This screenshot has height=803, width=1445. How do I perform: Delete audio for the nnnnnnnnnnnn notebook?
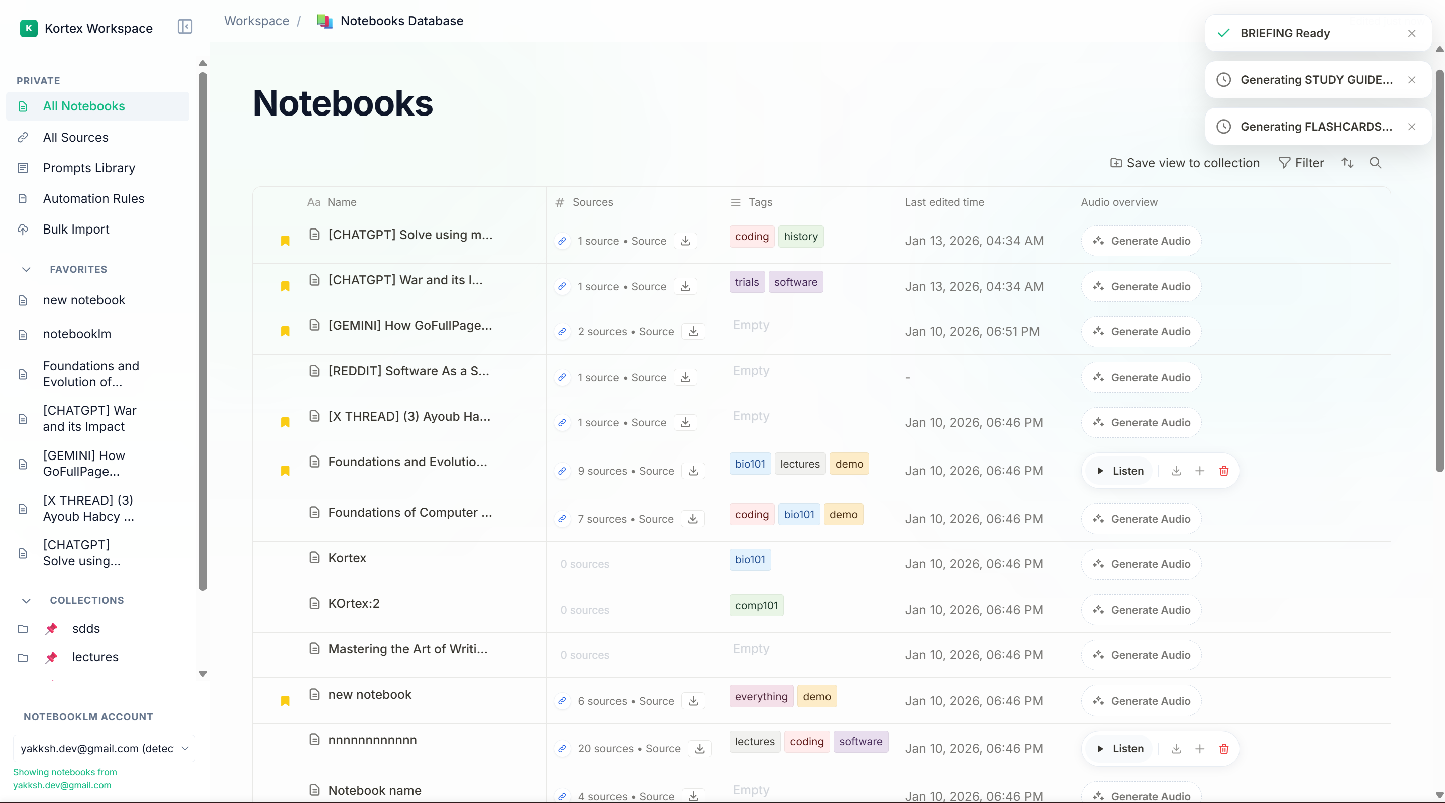tap(1224, 748)
